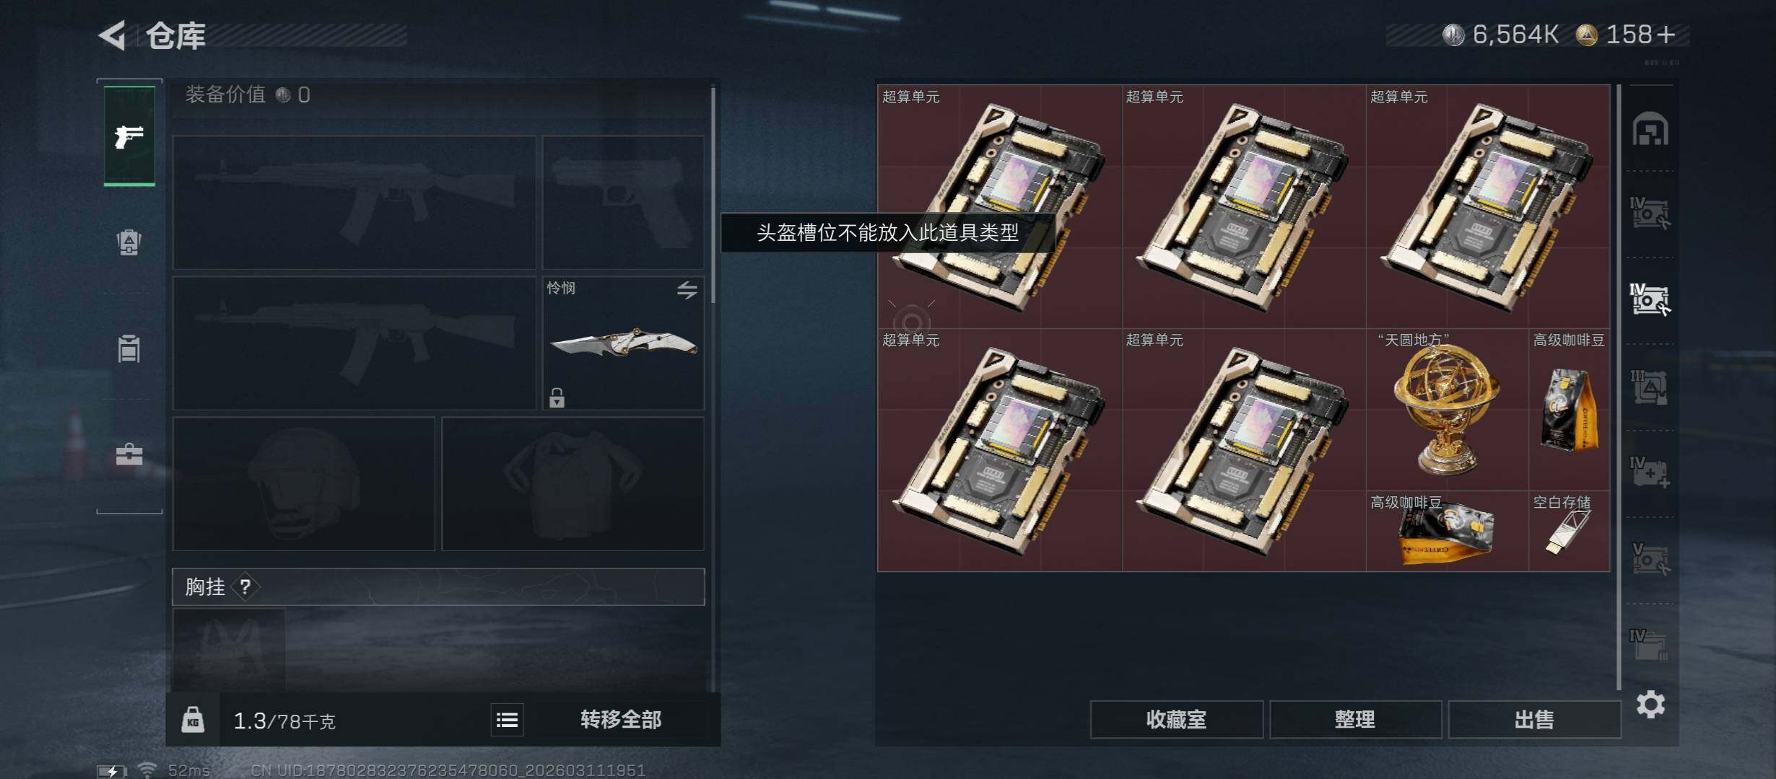Open the backpack tab in left sidebar
This screenshot has height=779, width=1776.
129,242
